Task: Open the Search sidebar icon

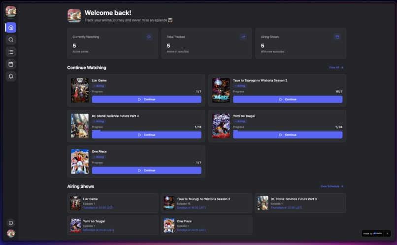Action: coord(11,39)
